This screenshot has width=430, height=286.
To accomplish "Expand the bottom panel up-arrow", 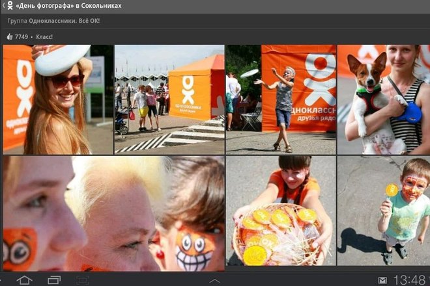I will point(215,281).
